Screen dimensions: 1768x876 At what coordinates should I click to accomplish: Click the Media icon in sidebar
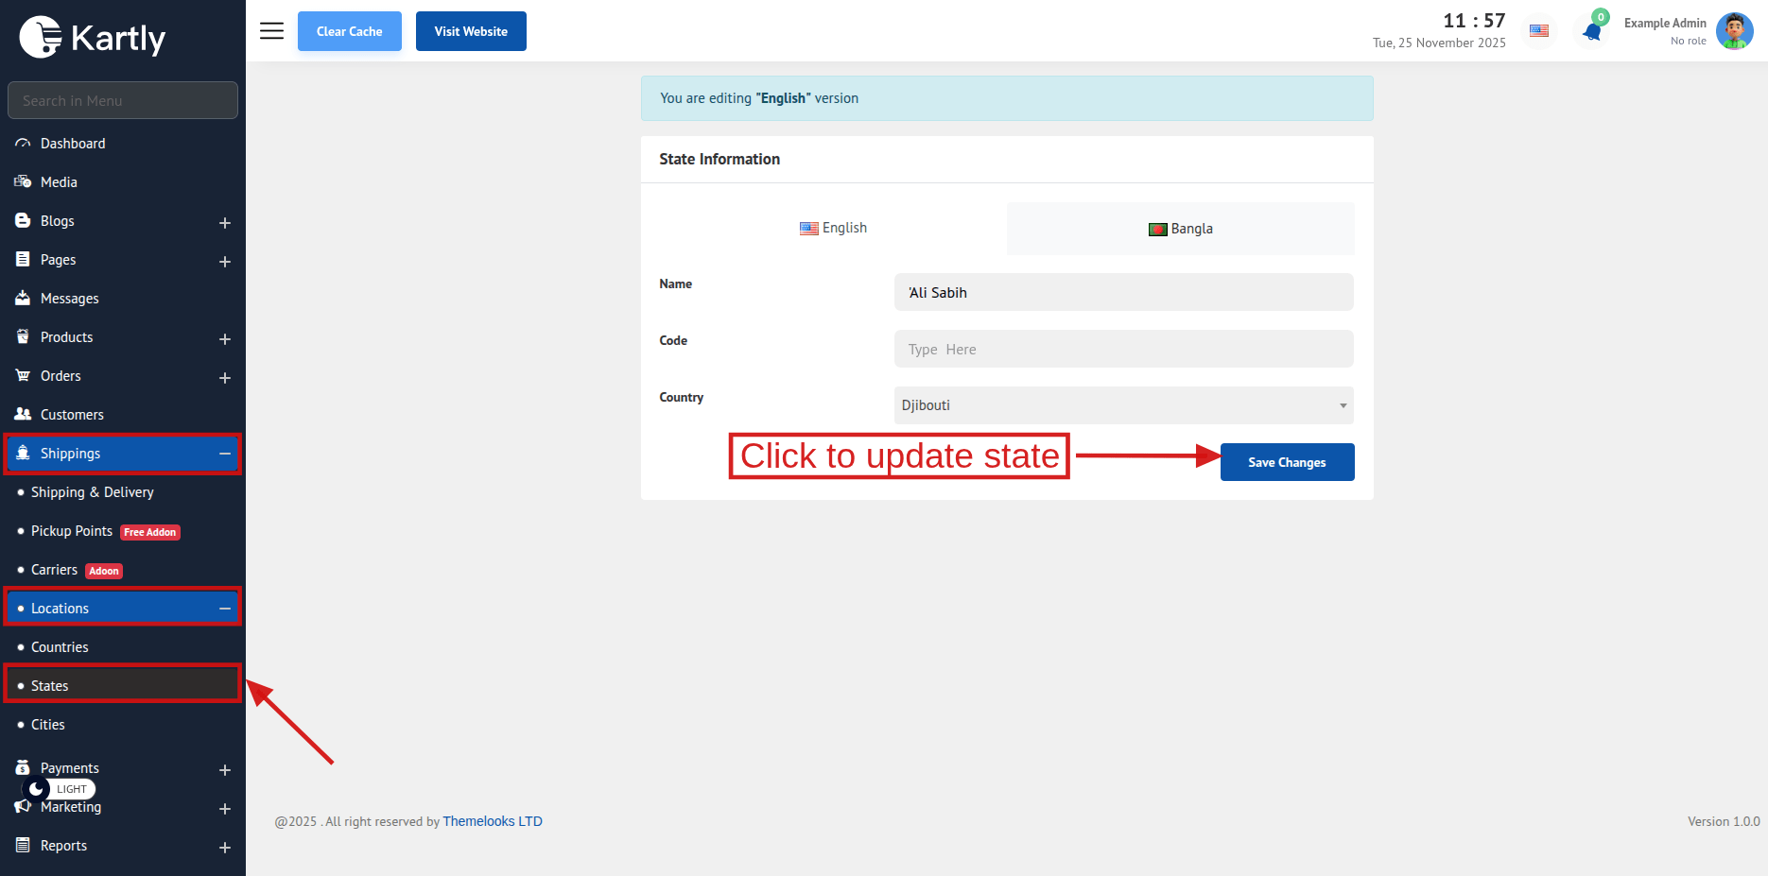(23, 182)
